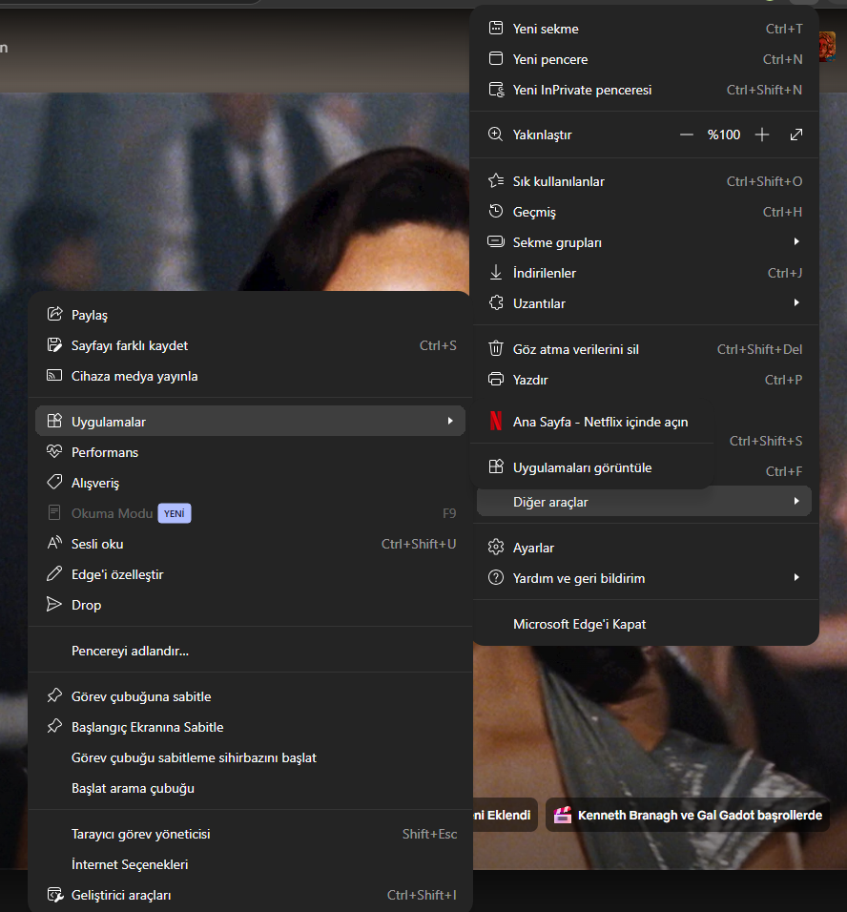Choose Uygulamaları görüntüle

(592, 467)
